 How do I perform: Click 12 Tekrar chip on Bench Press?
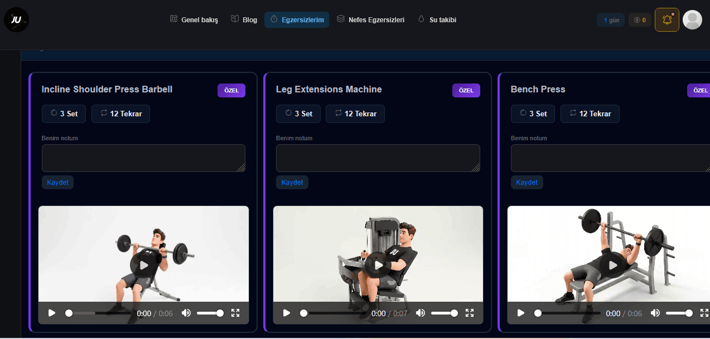pos(590,114)
